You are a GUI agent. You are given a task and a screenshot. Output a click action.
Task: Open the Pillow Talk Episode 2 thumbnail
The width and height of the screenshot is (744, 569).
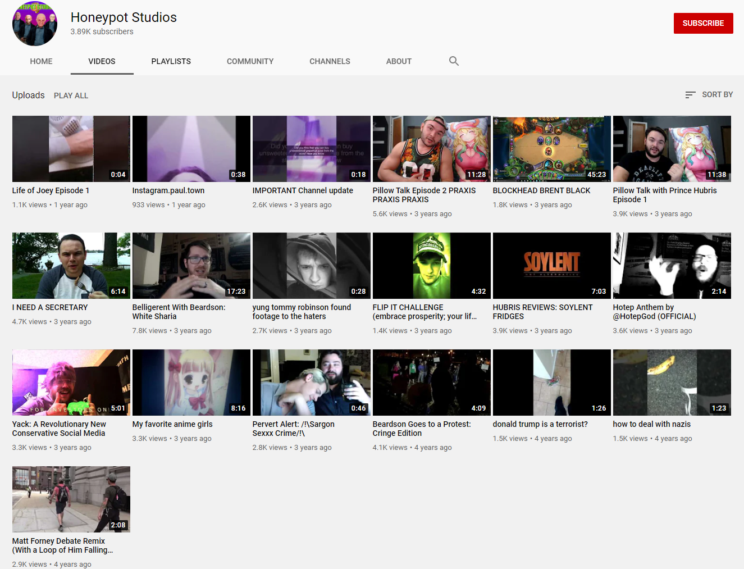point(432,149)
